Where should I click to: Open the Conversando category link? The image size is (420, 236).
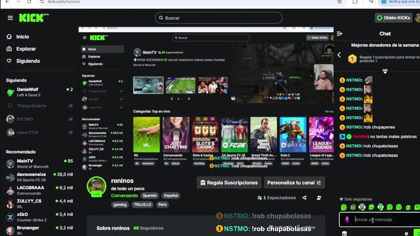pos(124,195)
